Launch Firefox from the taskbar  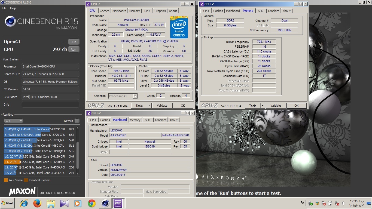pos(37,203)
